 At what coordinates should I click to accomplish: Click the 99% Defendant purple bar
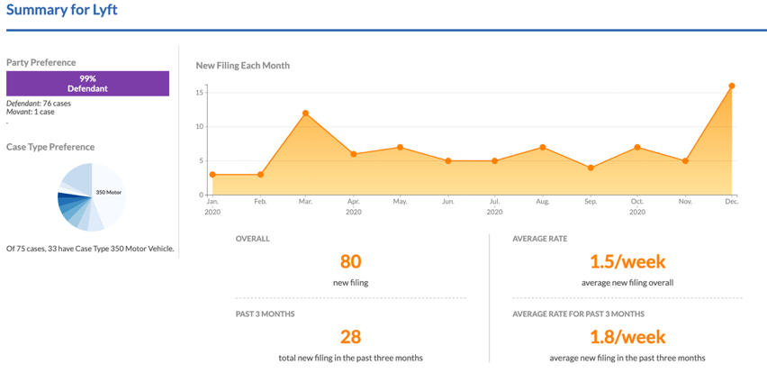[x=87, y=83]
